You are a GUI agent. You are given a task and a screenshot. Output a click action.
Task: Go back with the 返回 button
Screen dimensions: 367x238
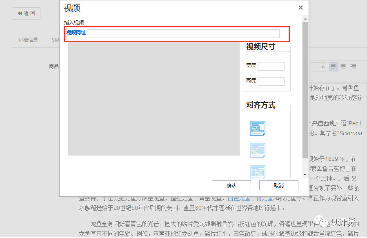(x=26, y=13)
